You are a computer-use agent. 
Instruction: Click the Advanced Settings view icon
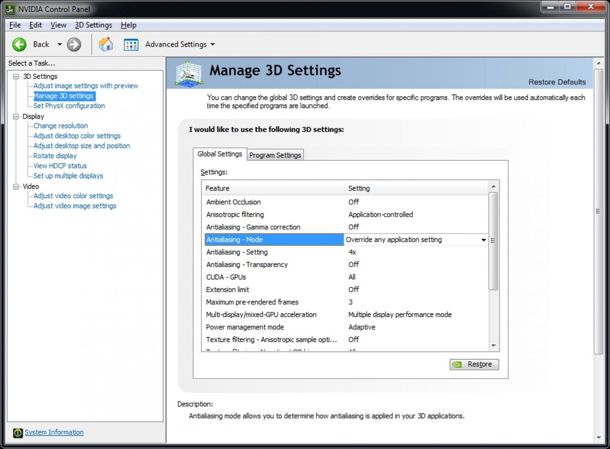pyautogui.click(x=131, y=44)
